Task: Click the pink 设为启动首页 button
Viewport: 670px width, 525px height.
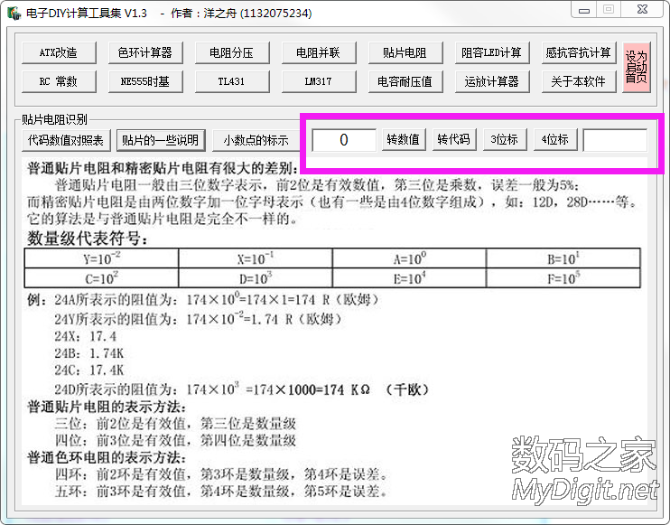Action: click(637, 67)
